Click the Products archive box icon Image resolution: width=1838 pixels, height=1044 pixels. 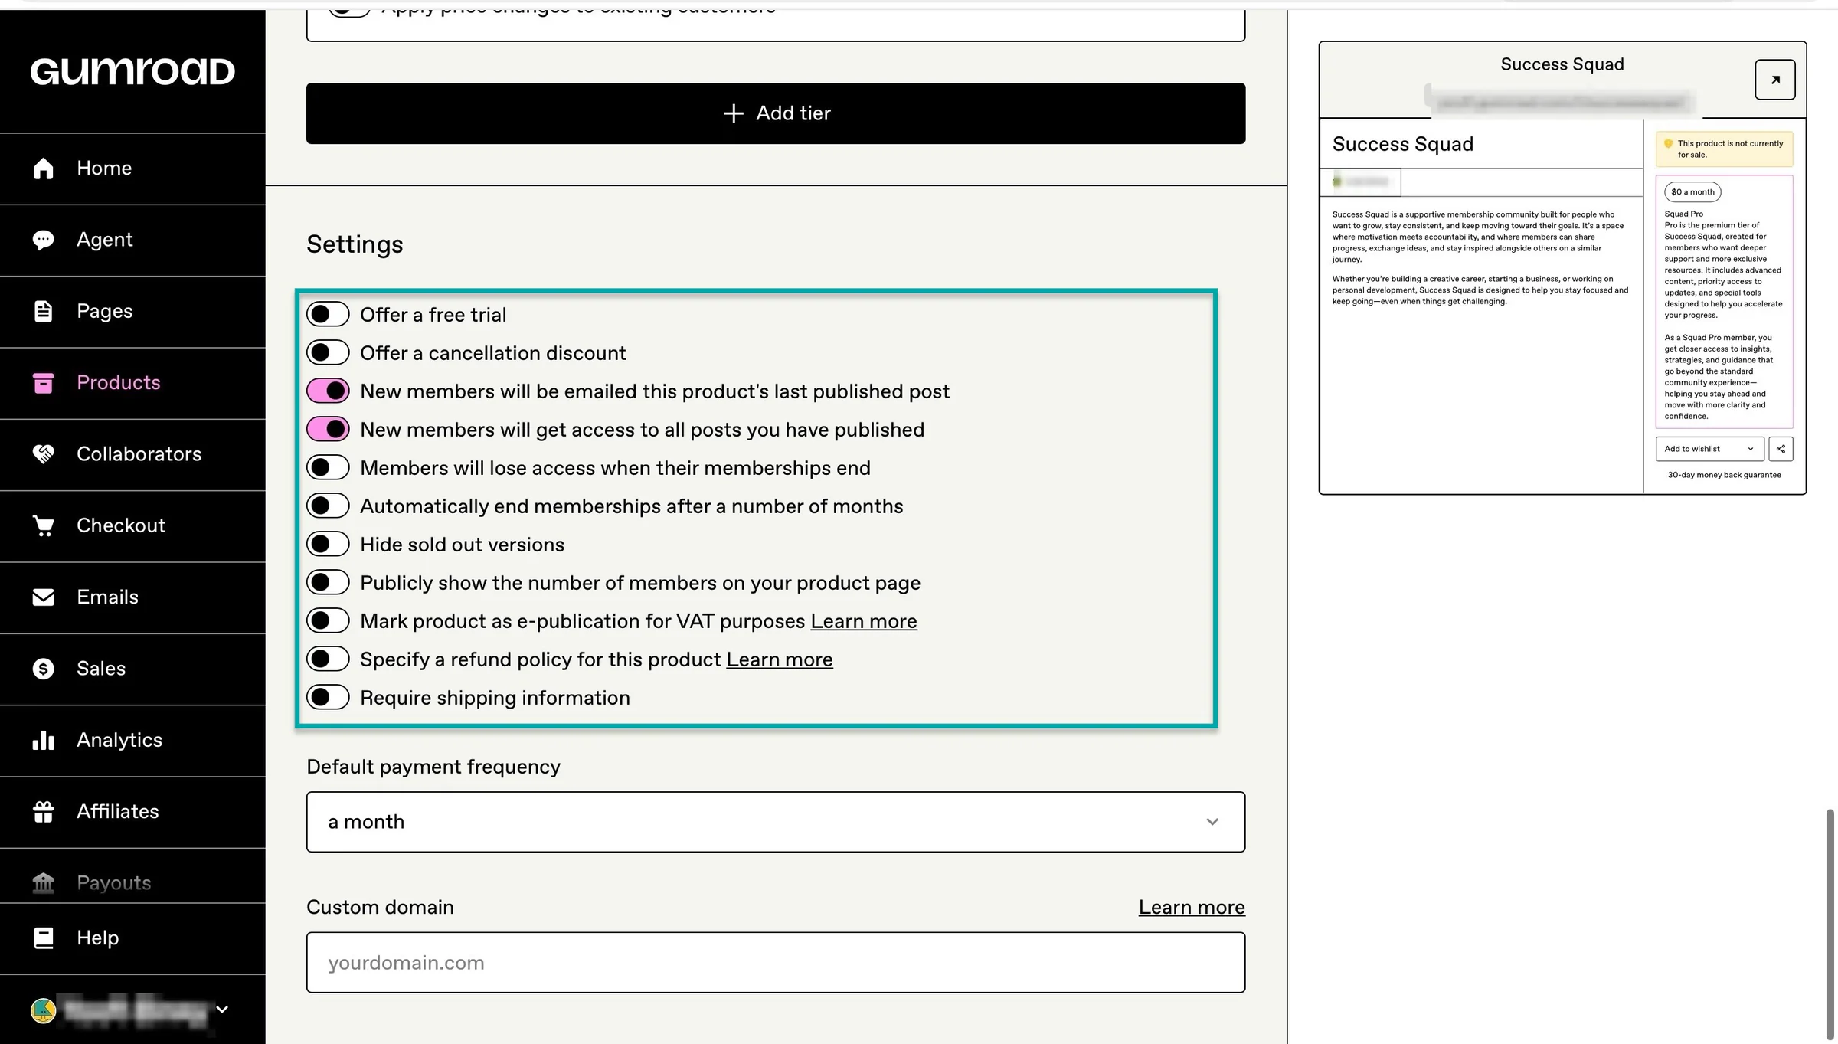click(x=44, y=383)
